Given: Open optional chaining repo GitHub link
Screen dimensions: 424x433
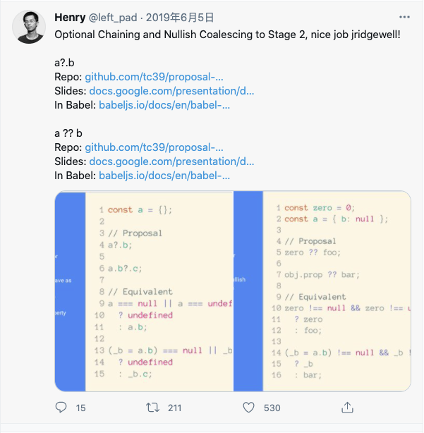Looking at the screenshot, I should click(x=154, y=76).
